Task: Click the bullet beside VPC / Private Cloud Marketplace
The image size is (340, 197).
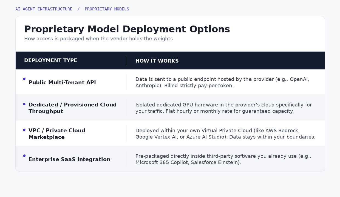Action: click(x=24, y=130)
